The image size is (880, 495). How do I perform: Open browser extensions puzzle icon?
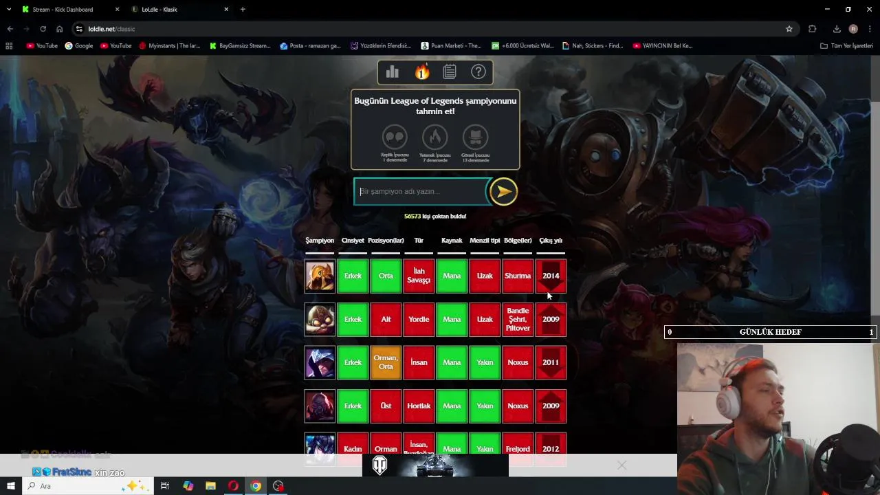813,29
